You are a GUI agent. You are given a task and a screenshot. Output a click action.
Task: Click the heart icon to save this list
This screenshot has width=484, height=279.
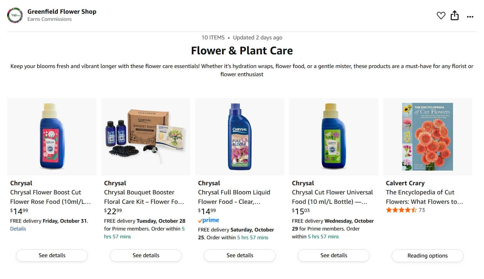[x=441, y=15]
